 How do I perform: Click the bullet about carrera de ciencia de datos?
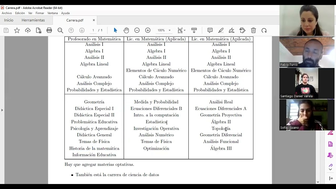pos(117,175)
